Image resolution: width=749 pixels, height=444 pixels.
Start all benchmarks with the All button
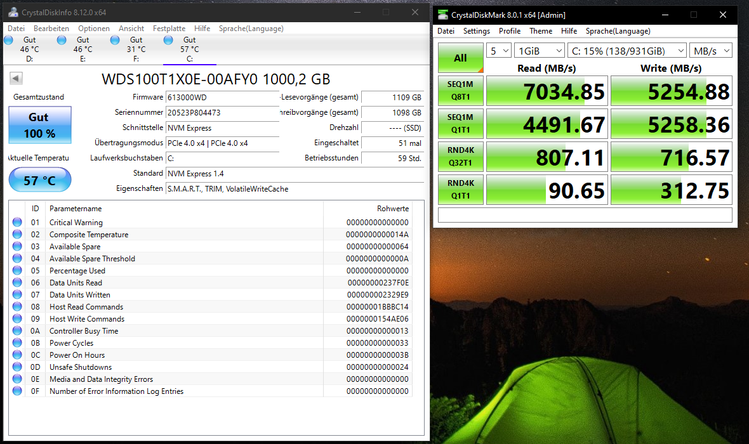tap(460, 58)
